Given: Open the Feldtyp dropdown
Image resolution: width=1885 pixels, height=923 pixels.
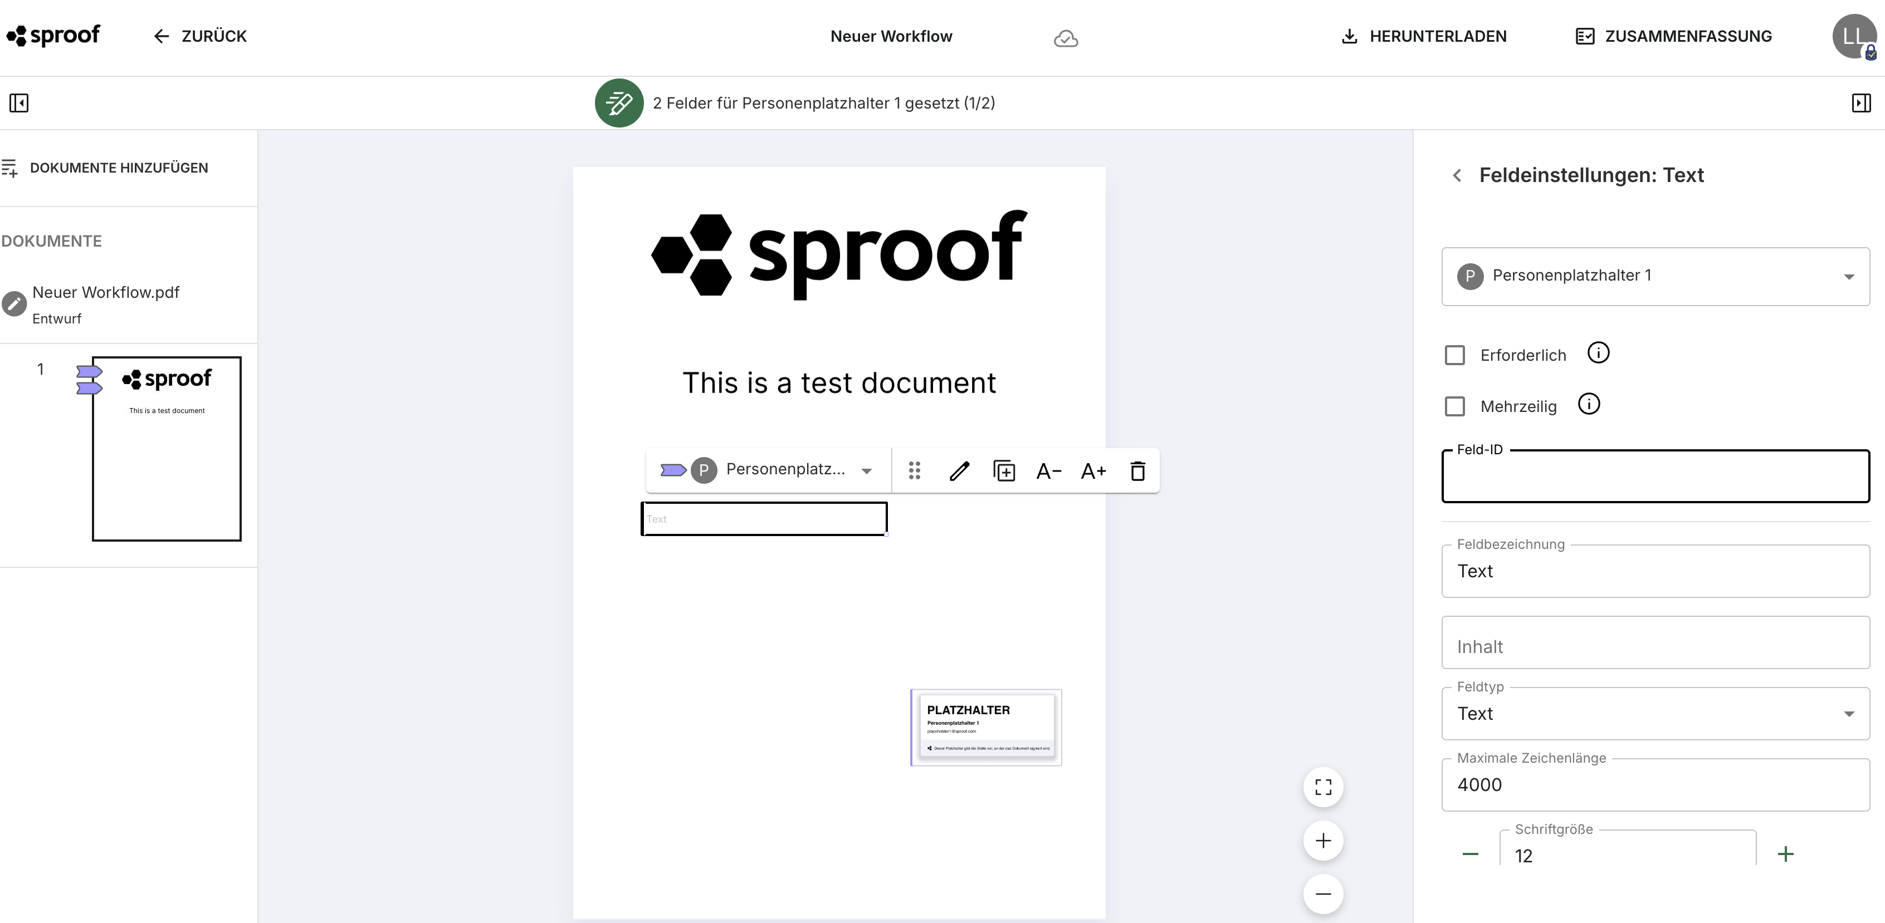Looking at the screenshot, I should coord(1656,714).
